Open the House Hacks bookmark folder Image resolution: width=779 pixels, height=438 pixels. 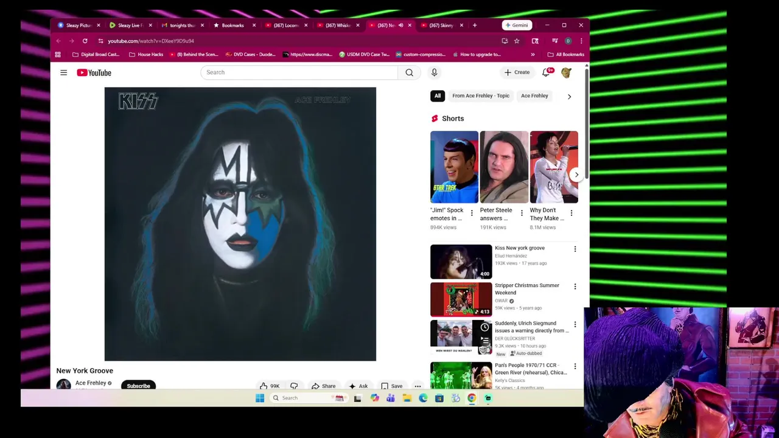tap(146, 54)
